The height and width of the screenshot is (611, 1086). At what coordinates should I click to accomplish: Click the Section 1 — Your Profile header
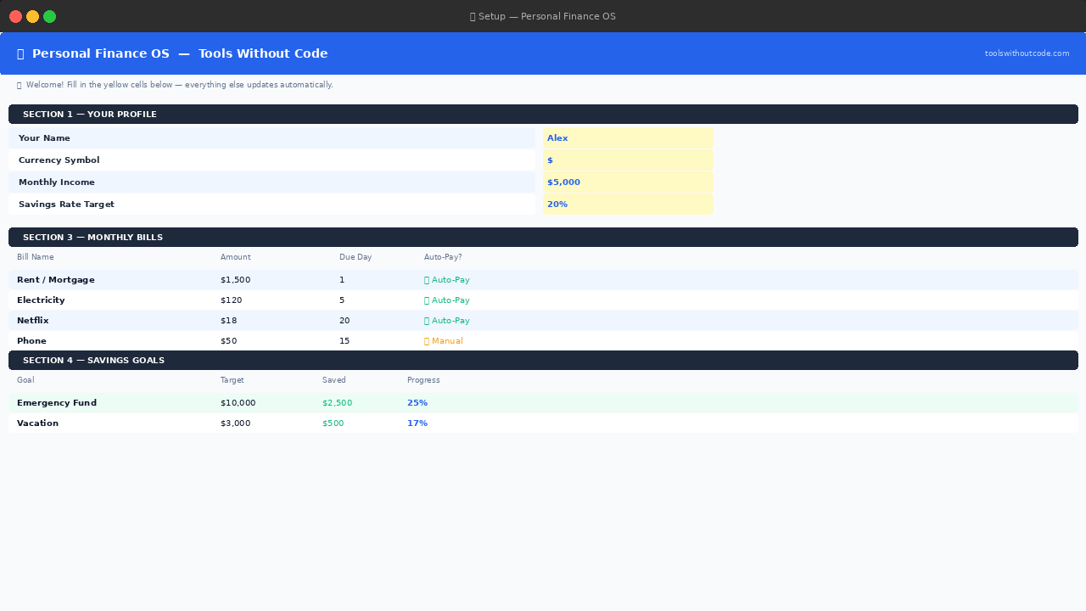point(543,115)
